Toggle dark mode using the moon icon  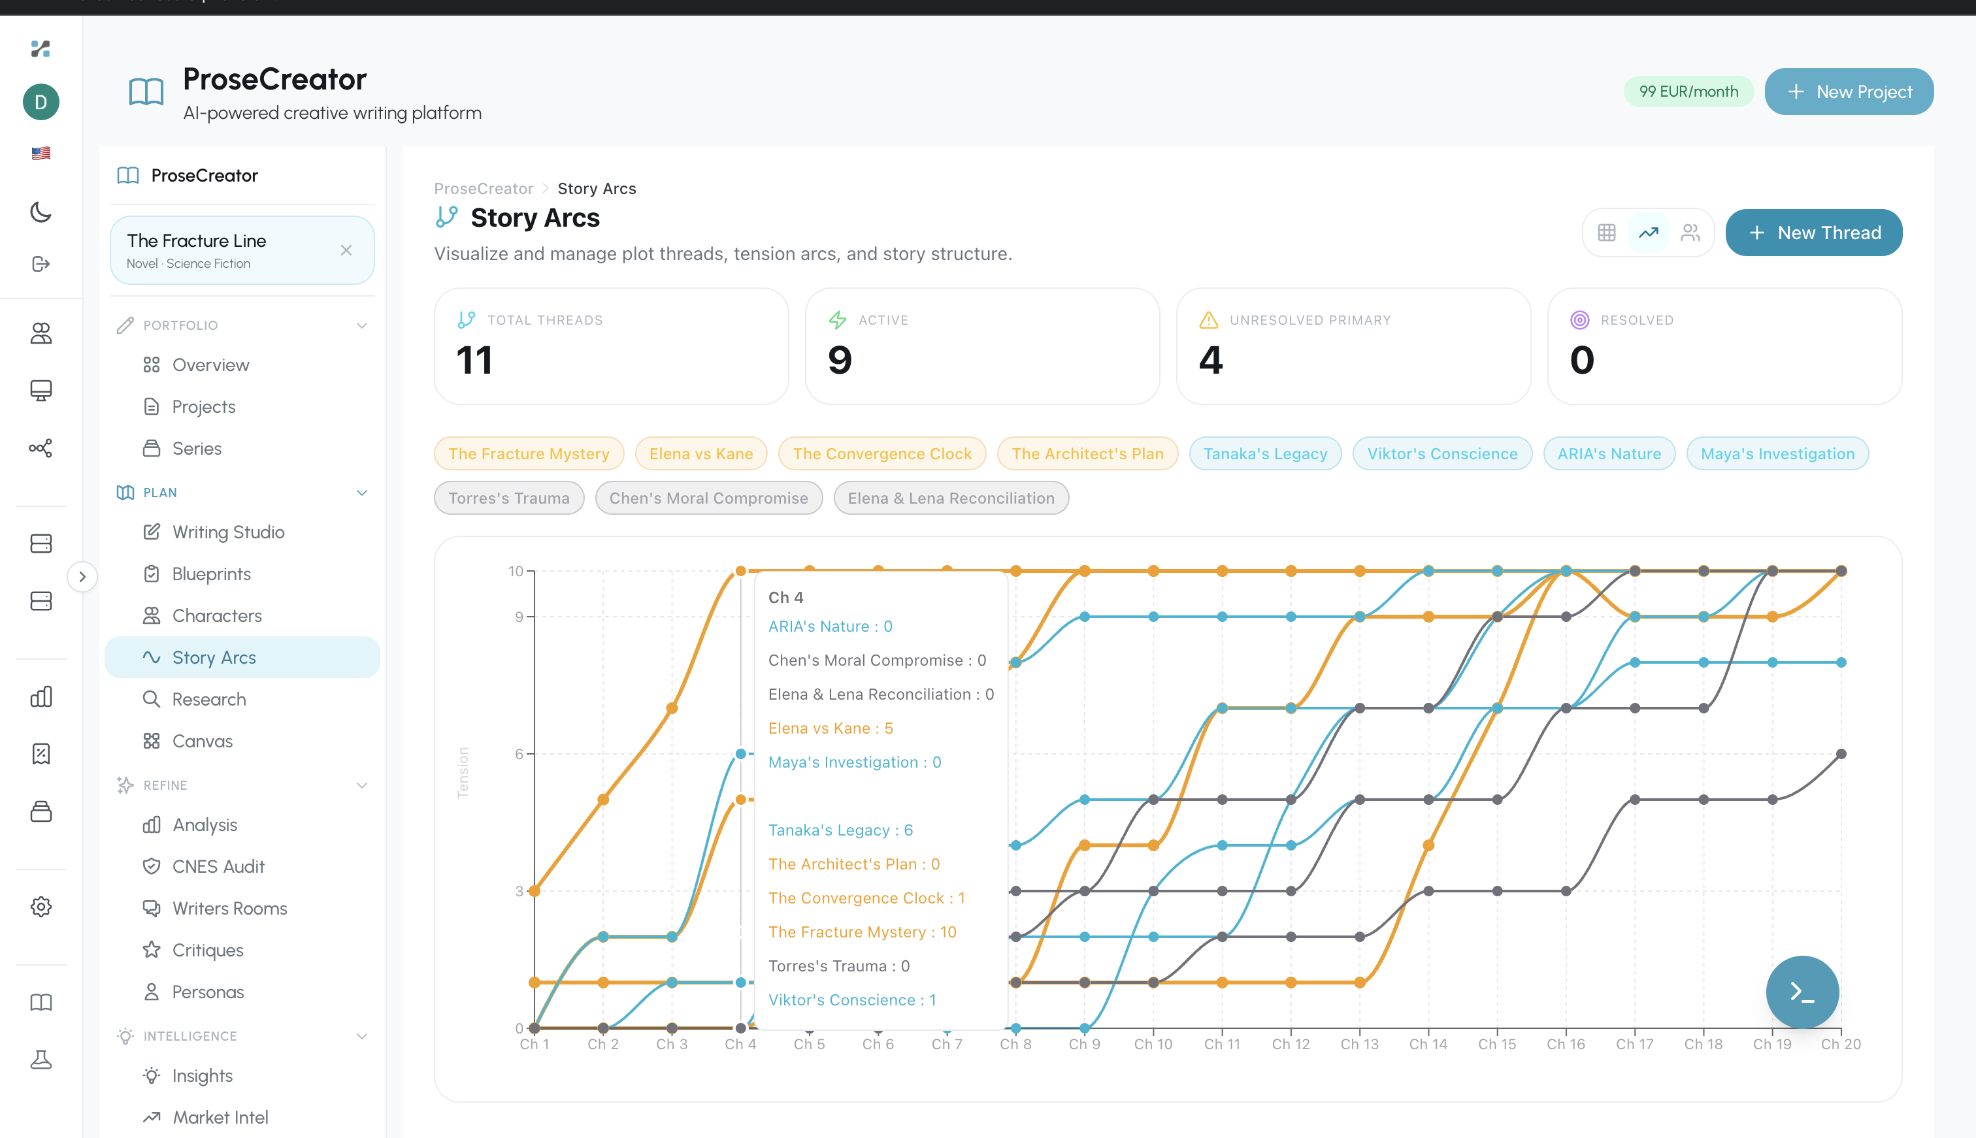(41, 212)
